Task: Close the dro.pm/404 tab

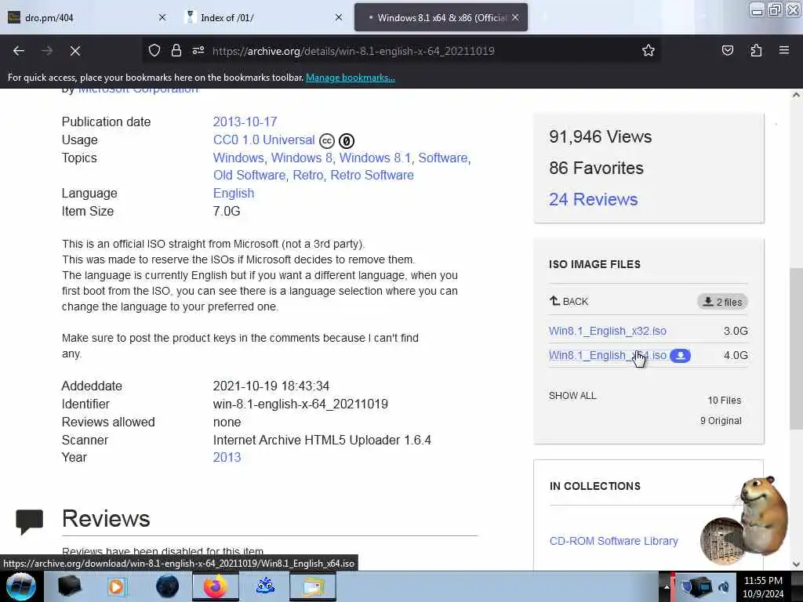Action: pos(162,17)
